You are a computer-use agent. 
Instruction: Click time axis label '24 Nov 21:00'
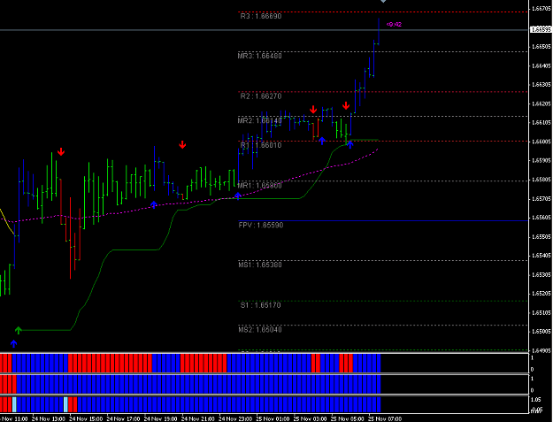[198, 418]
